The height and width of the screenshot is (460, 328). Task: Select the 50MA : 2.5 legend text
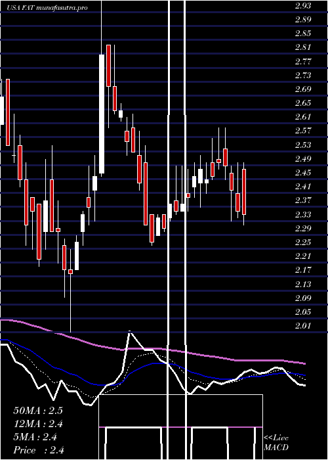click(x=38, y=411)
